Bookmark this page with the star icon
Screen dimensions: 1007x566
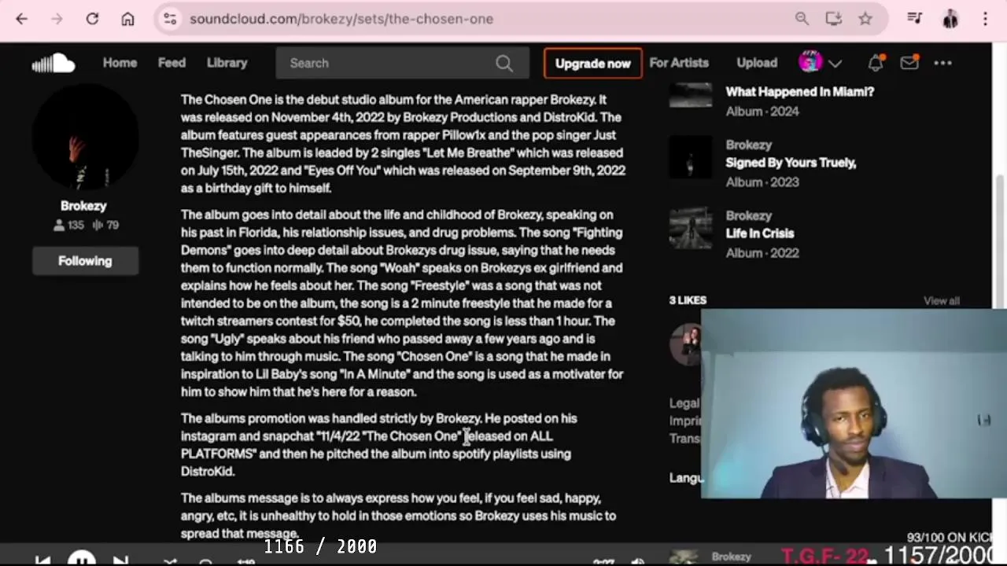(865, 19)
